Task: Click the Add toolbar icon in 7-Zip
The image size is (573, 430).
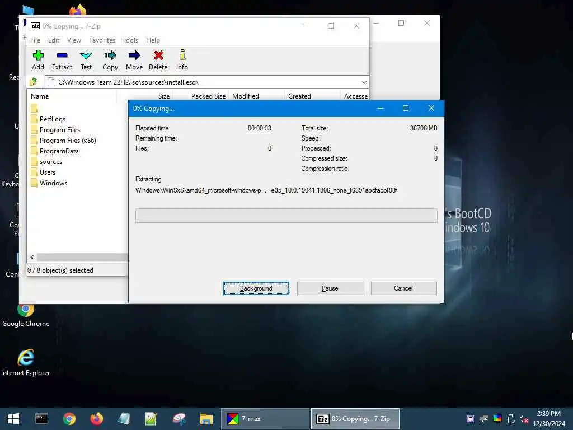Action: 38,60
